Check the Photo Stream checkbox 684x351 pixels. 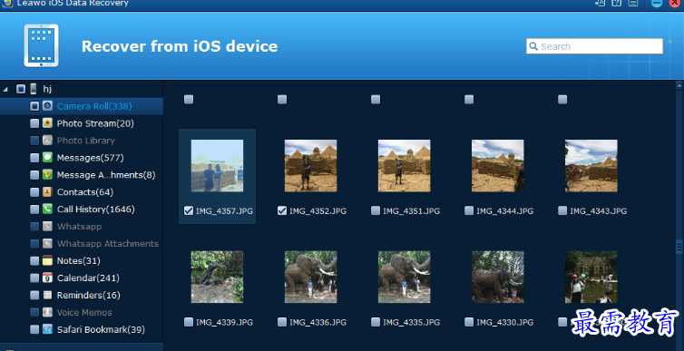tap(34, 123)
